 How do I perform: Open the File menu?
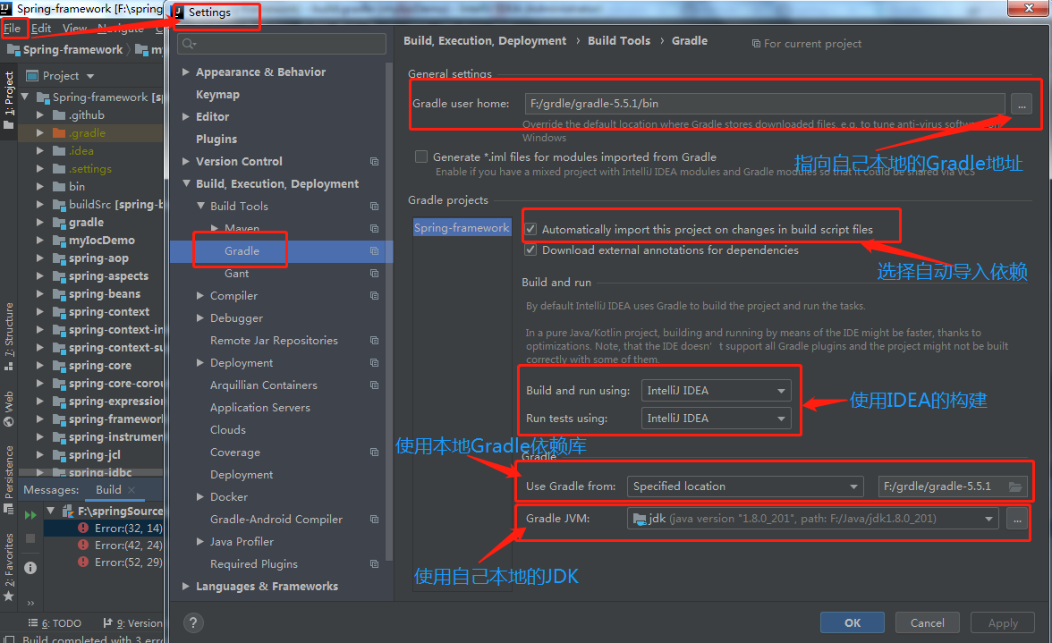point(13,28)
